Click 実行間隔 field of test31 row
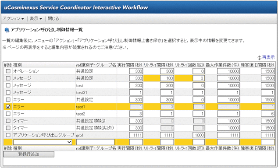This screenshot has width=278, height=168. pos(136,92)
